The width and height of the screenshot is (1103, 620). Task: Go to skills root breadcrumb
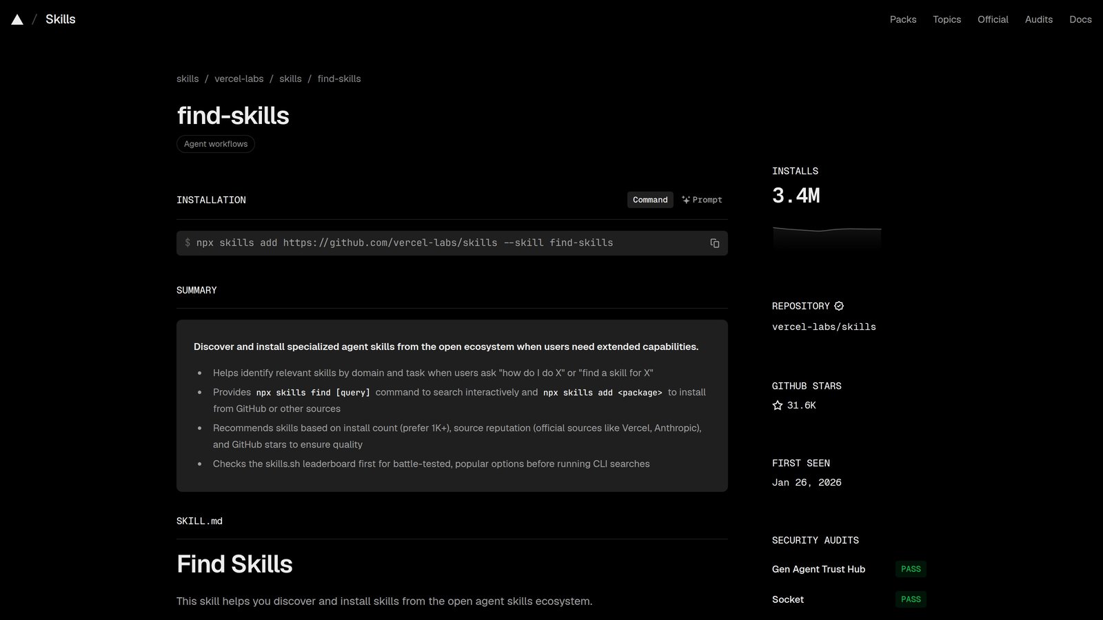point(188,79)
